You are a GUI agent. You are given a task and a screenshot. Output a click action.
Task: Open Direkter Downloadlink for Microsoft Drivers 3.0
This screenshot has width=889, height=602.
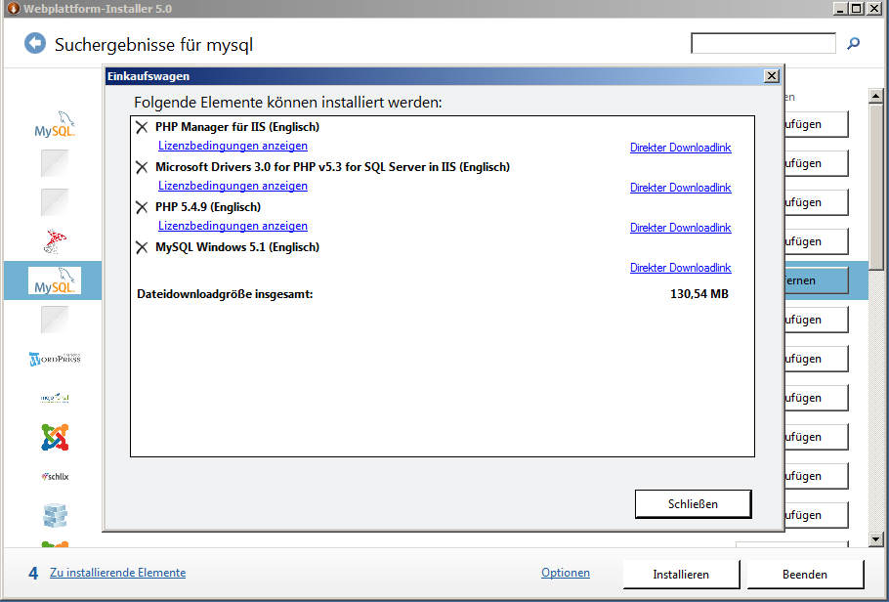(x=680, y=188)
